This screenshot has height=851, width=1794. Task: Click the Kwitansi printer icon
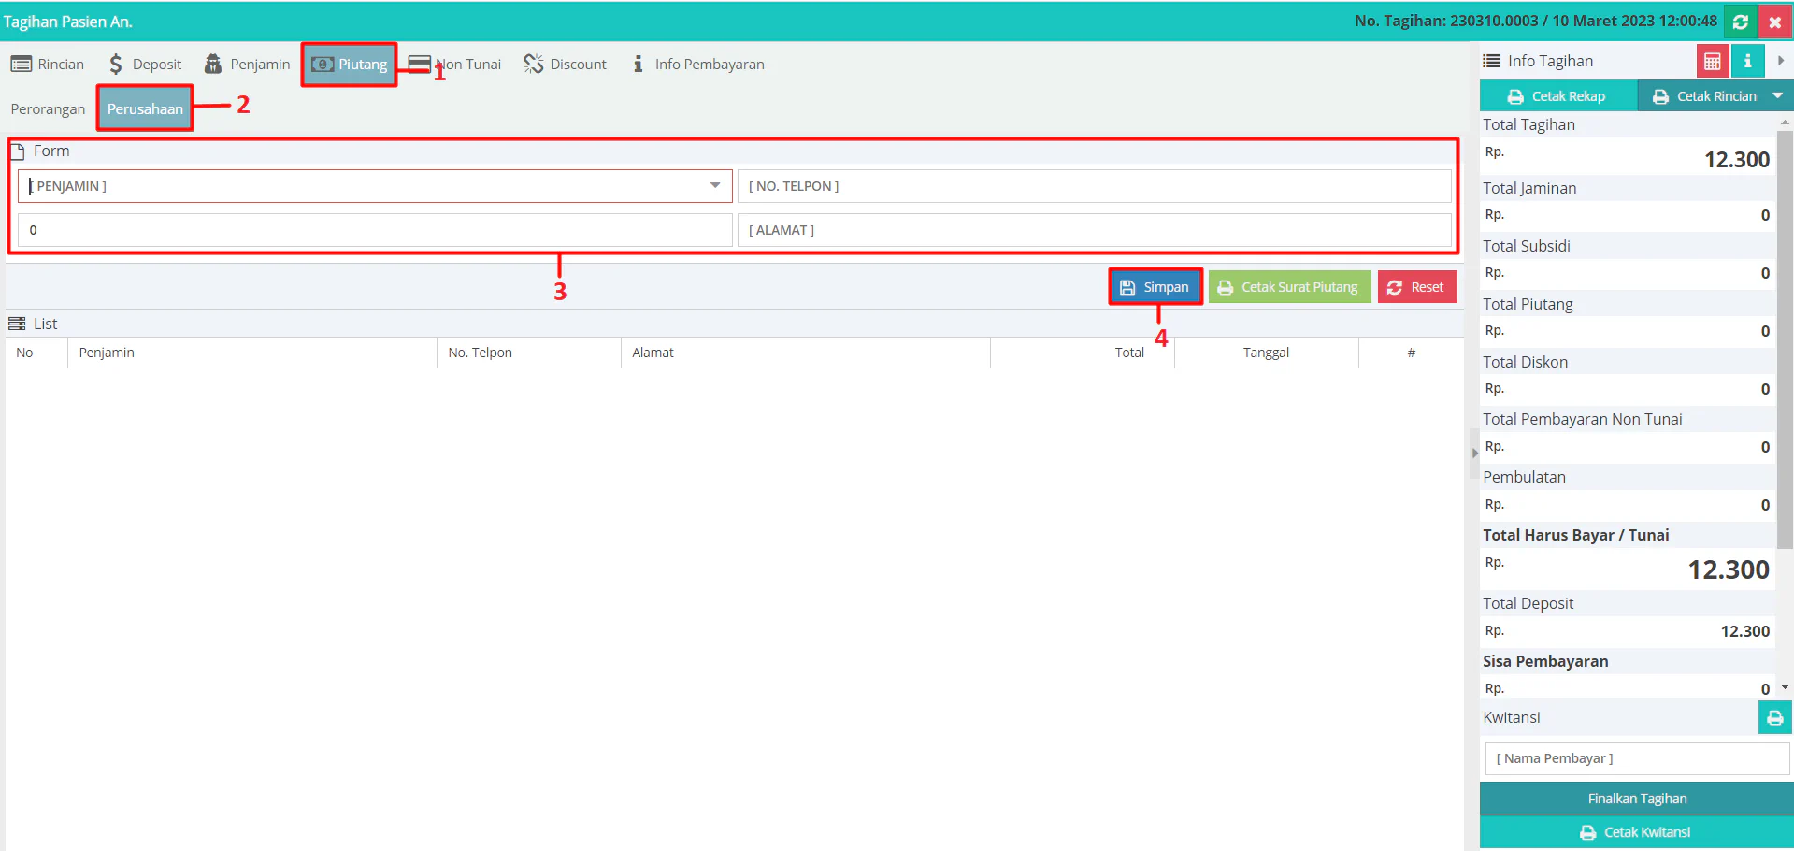1774,718
